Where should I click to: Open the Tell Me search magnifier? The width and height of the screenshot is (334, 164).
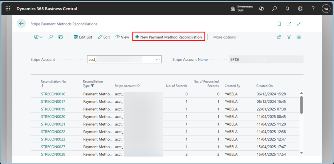pos(275,8)
